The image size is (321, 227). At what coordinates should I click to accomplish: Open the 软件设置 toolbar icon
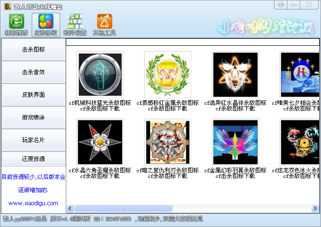pyautogui.click(x=75, y=25)
